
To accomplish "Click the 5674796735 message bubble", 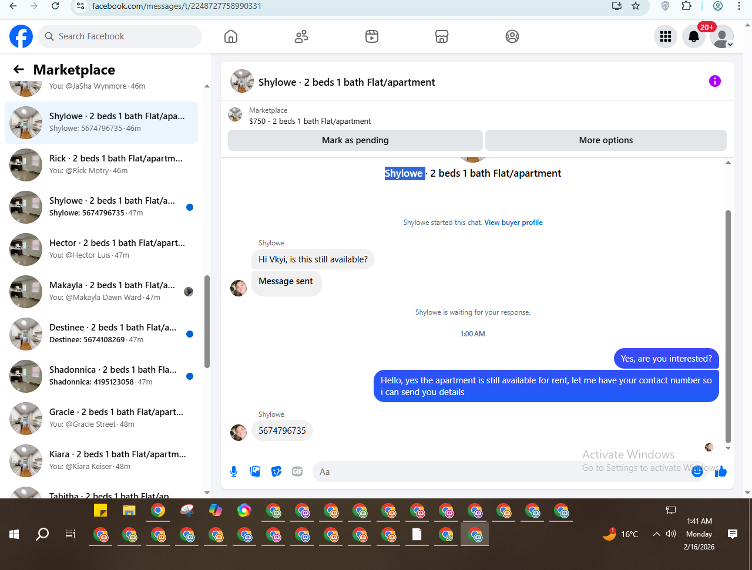I will (x=282, y=431).
